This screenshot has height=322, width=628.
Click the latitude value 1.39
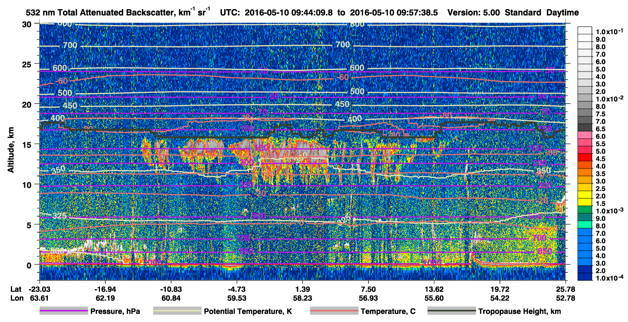pyautogui.click(x=302, y=289)
